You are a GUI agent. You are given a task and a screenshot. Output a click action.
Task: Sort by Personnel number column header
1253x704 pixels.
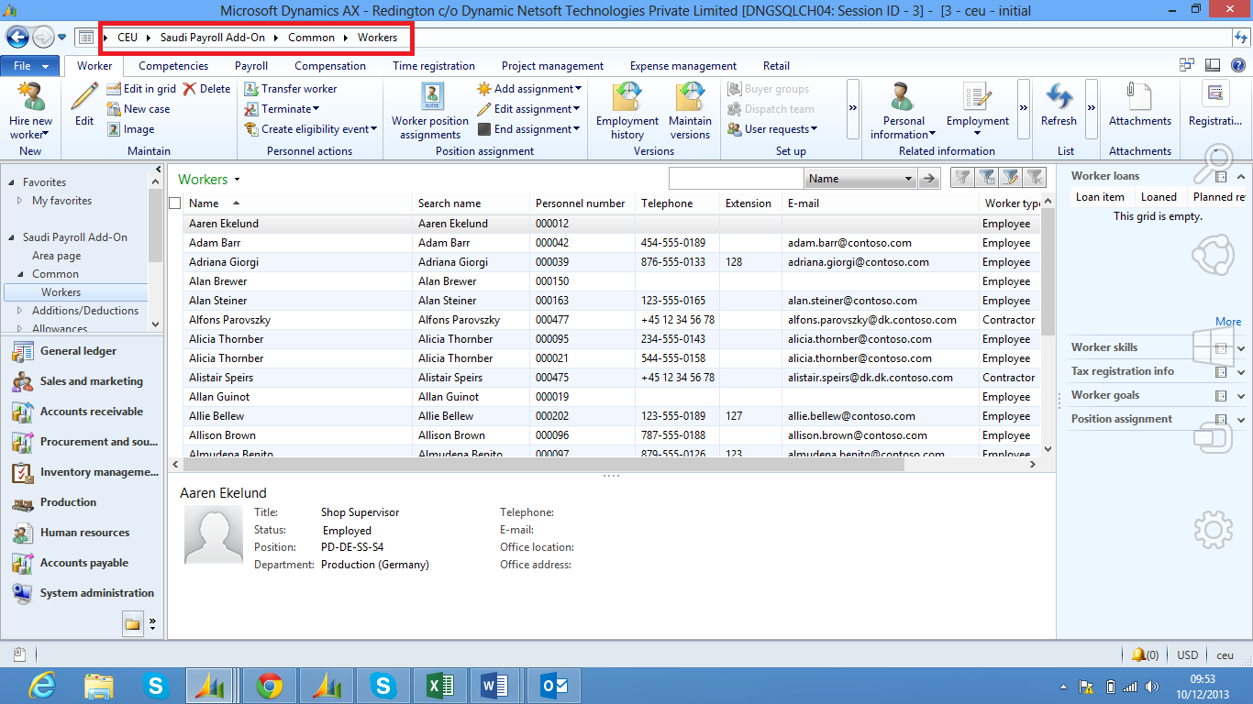click(x=580, y=203)
